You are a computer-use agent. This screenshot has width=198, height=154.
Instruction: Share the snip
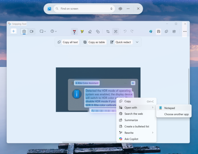click(174, 32)
